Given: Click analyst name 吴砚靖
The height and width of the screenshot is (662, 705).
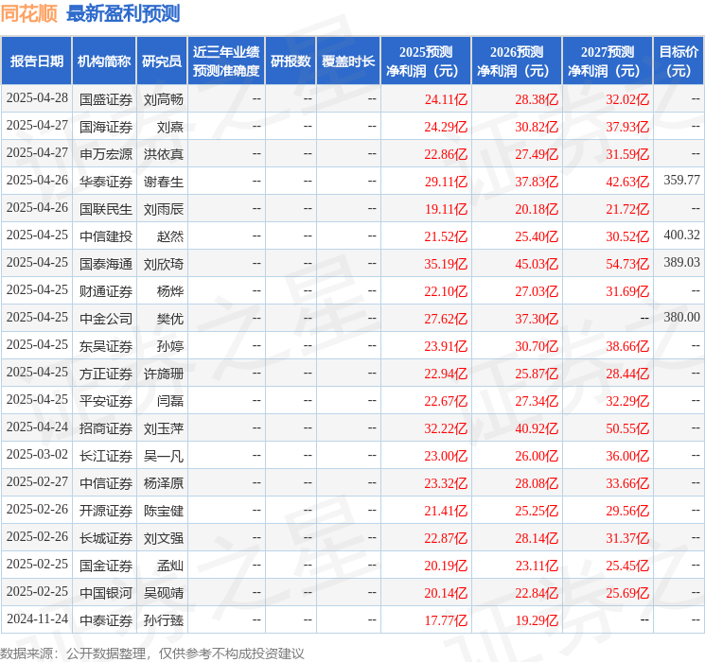Looking at the screenshot, I should click(164, 593).
